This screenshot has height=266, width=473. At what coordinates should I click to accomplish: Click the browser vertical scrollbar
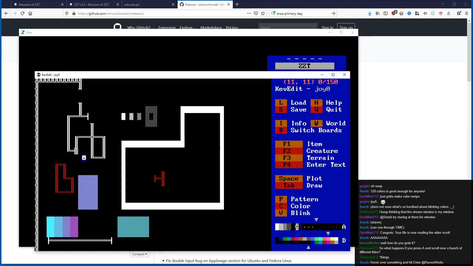470,52
